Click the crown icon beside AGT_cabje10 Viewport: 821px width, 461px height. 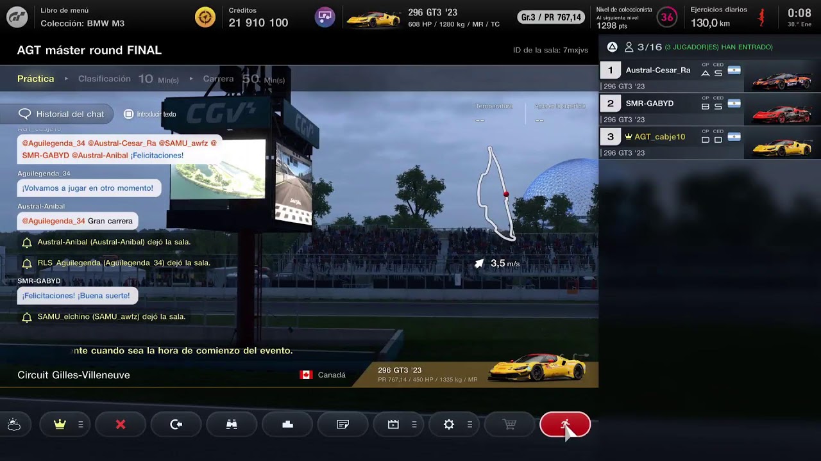coord(629,136)
